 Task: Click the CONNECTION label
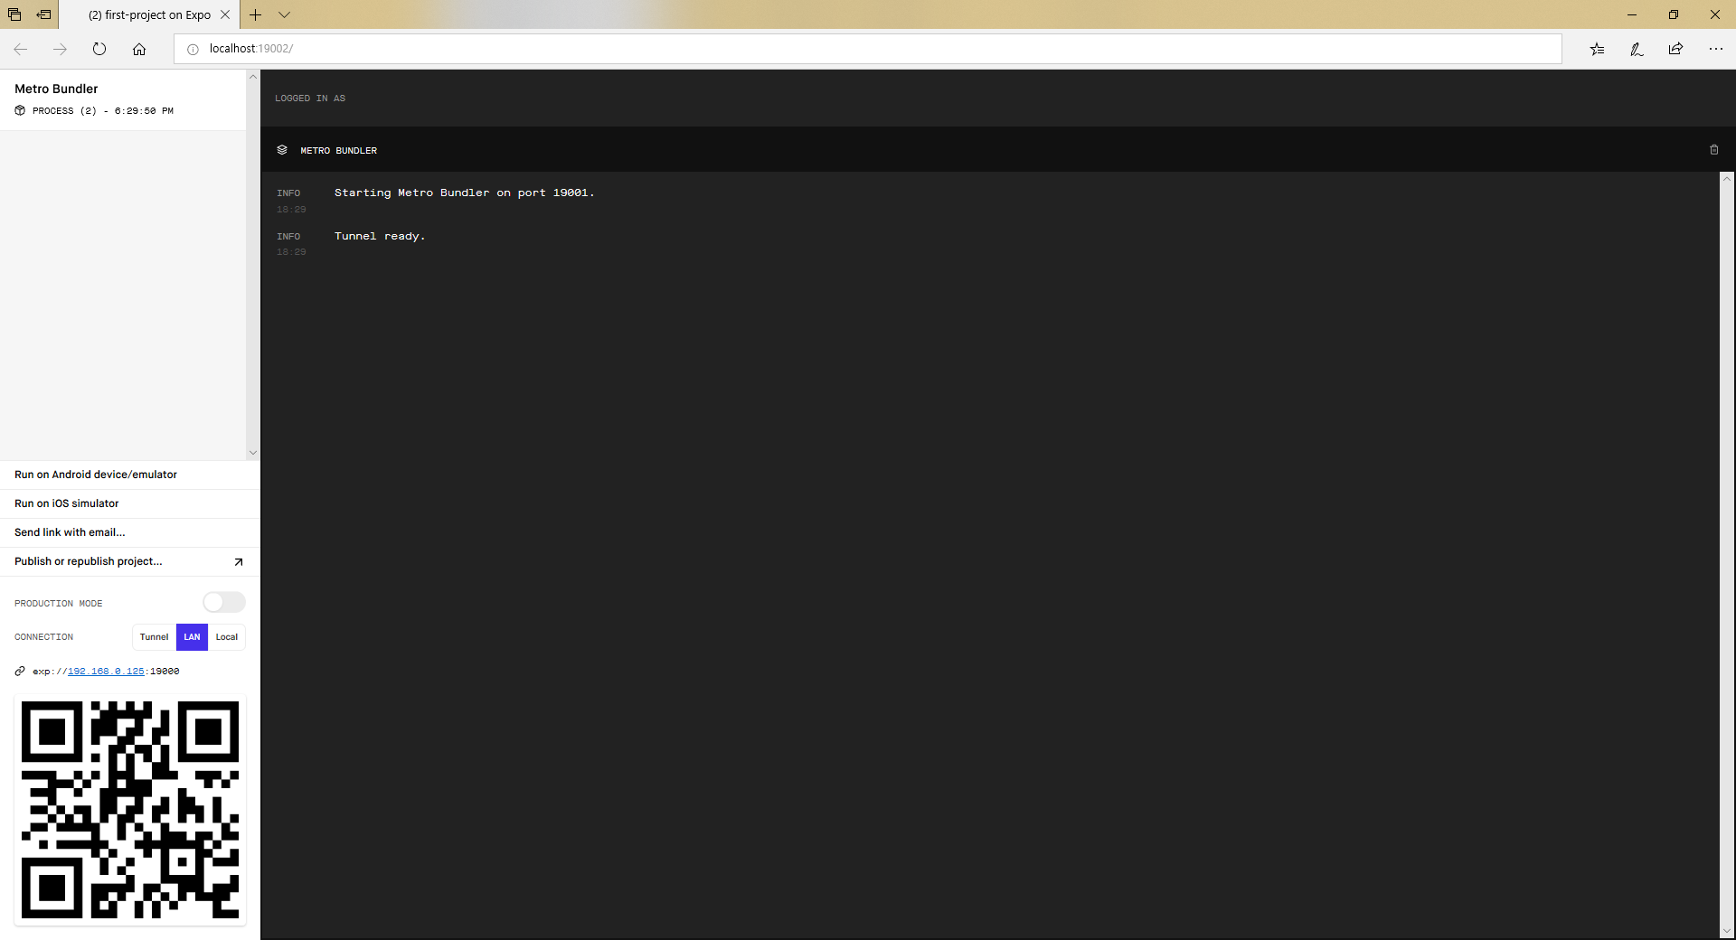44,637
